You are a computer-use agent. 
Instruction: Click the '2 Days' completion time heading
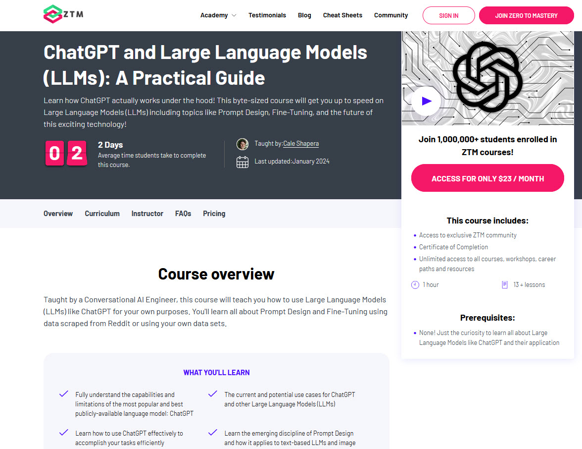[x=110, y=145]
